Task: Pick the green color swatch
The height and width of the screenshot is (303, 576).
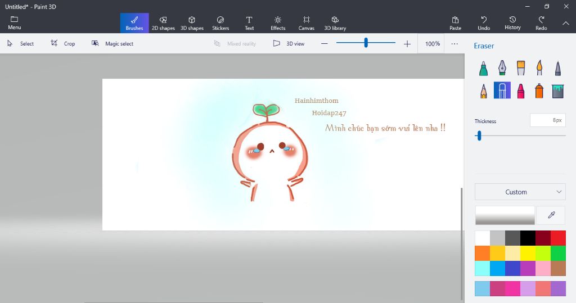Action: [x=558, y=253]
